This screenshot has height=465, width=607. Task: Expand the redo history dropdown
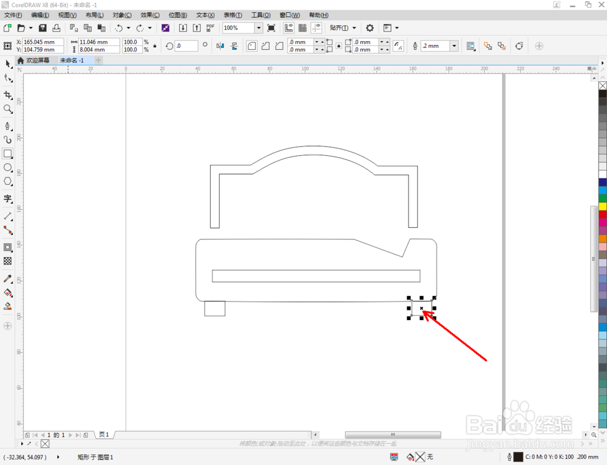(x=150, y=28)
